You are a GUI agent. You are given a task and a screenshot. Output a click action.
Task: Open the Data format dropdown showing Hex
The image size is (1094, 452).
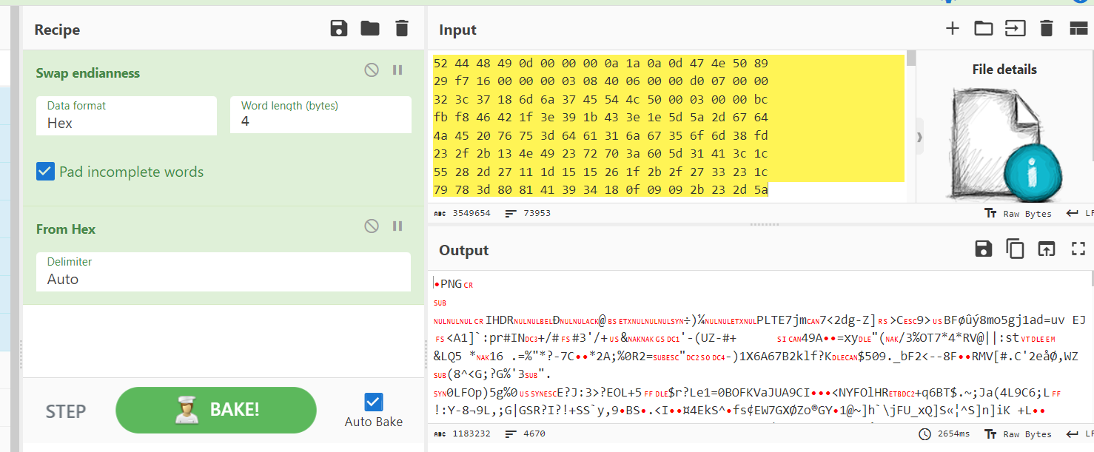(127, 116)
